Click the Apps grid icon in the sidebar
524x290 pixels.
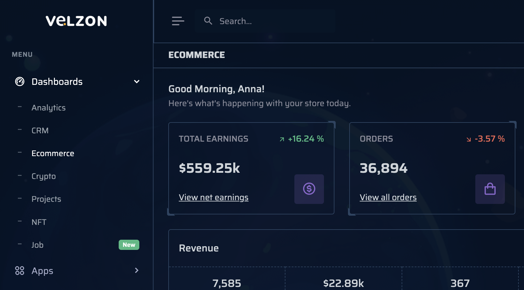click(x=20, y=271)
